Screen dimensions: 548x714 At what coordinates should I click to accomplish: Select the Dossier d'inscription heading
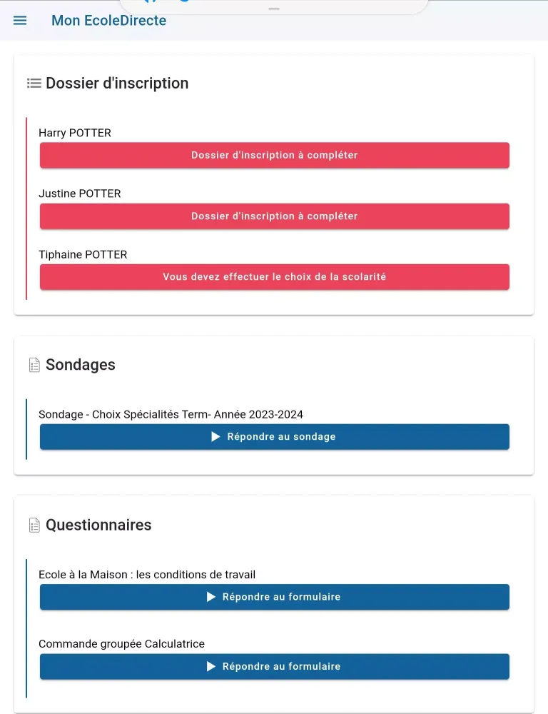pyautogui.click(x=117, y=84)
